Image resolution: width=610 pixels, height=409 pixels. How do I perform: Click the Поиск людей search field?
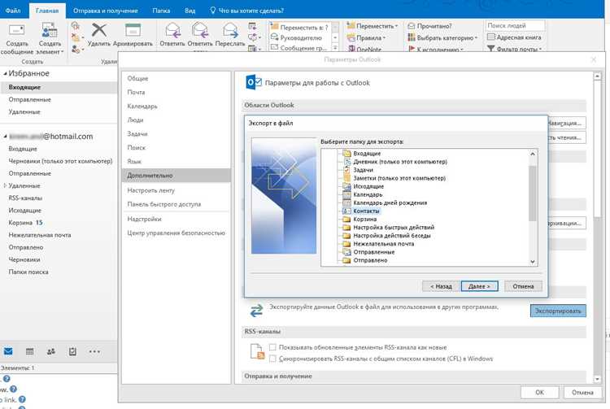[x=515, y=26]
